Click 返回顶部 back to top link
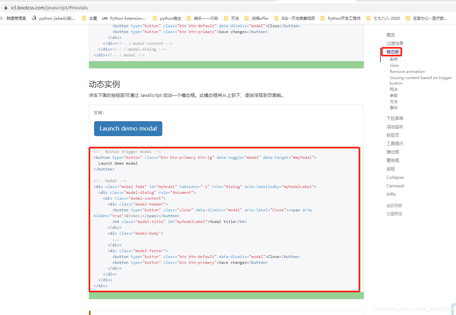The width and height of the screenshot is (456, 315). 394,206
